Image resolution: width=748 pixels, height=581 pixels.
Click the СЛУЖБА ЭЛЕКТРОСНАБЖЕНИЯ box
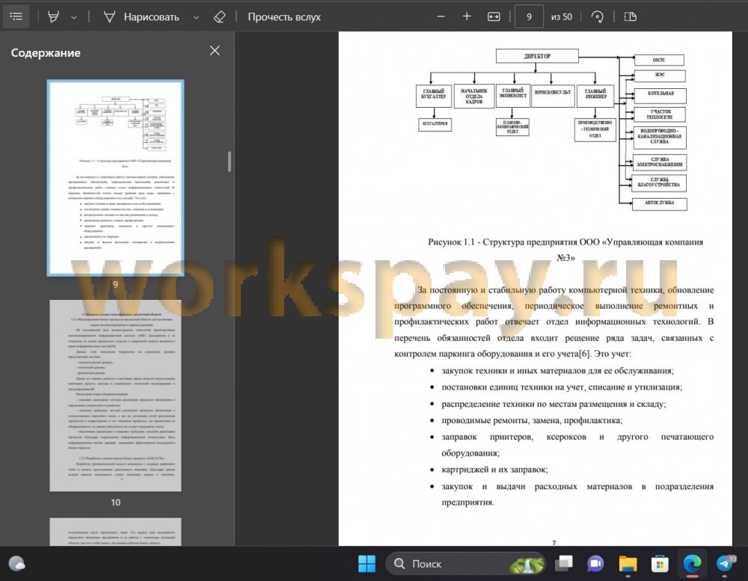[x=660, y=162]
